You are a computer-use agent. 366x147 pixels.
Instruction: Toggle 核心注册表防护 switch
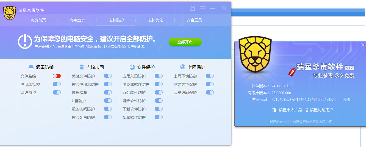pyautogui.click(x=108, y=84)
